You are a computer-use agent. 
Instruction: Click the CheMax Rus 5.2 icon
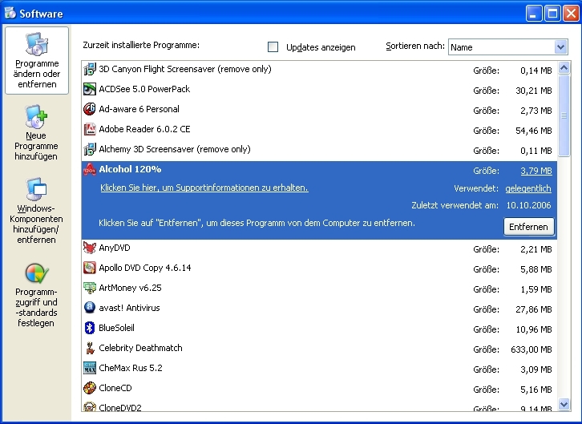[x=90, y=368]
